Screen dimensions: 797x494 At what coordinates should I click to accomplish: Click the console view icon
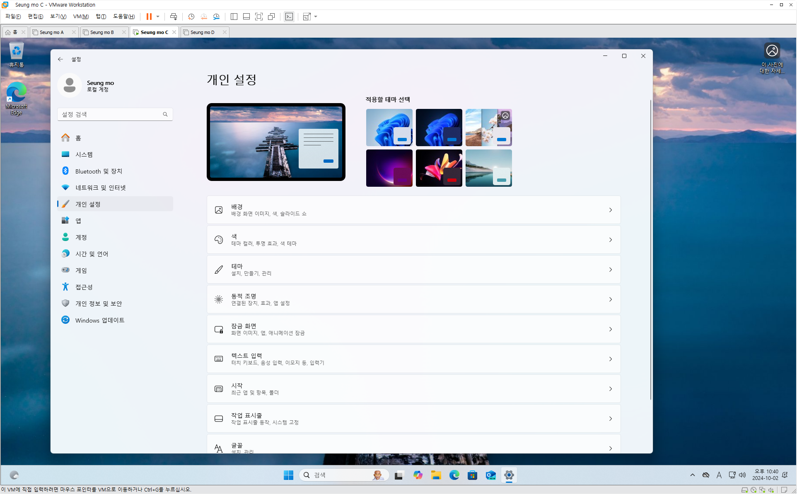289,17
